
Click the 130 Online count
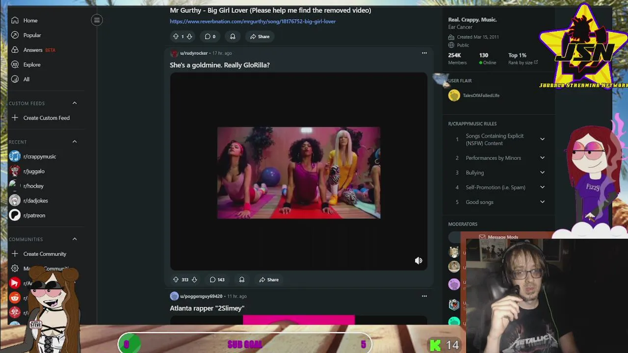(x=488, y=58)
